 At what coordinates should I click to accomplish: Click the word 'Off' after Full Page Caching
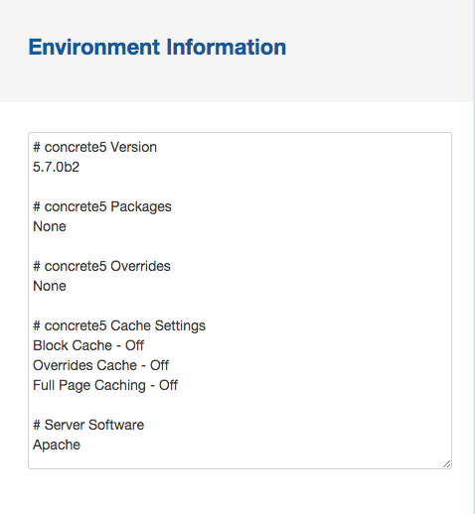[168, 385]
